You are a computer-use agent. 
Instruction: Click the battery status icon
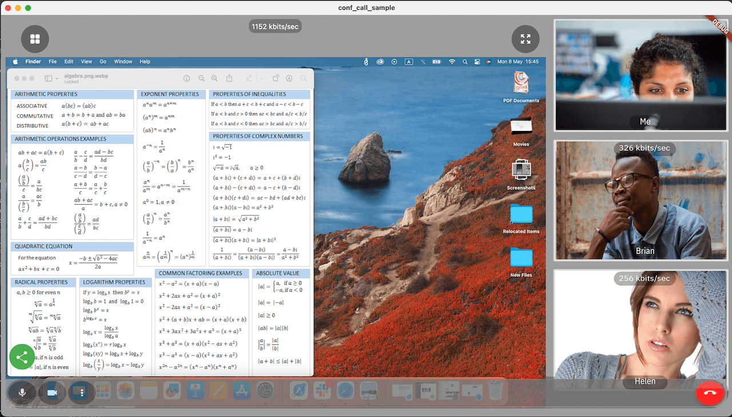point(437,62)
